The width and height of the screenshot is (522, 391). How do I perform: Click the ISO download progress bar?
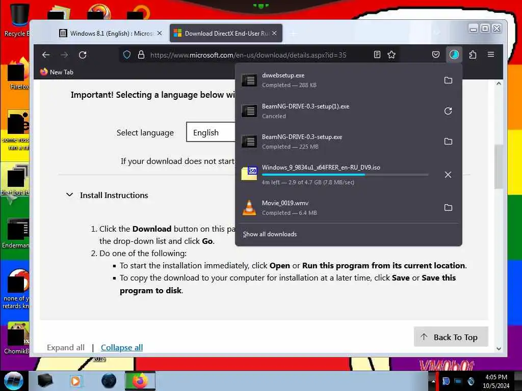pyautogui.click(x=345, y=175)
